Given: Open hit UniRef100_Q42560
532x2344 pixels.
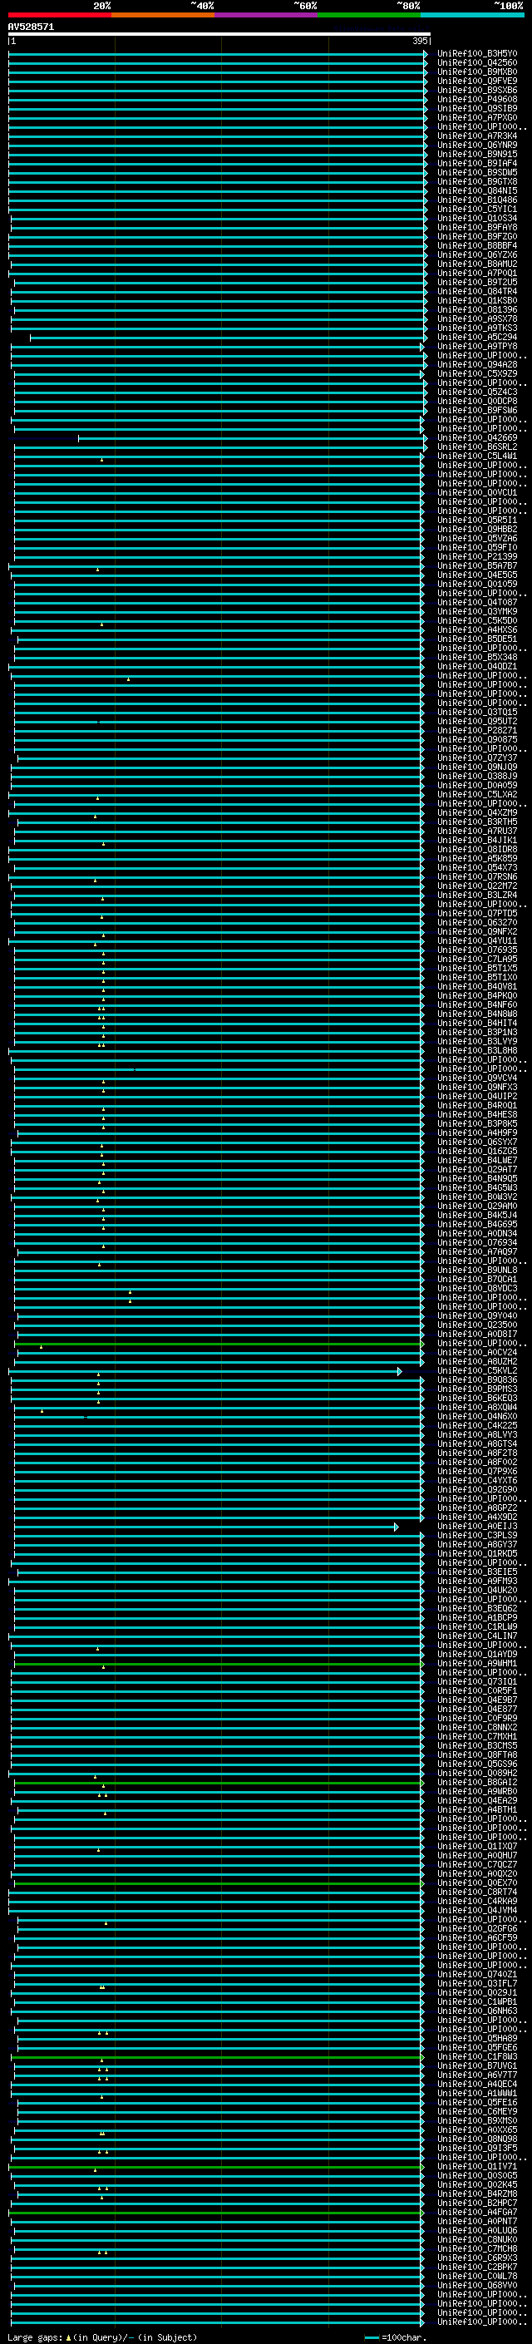Looking at the screenshot, I should click(x=477, y=63).
